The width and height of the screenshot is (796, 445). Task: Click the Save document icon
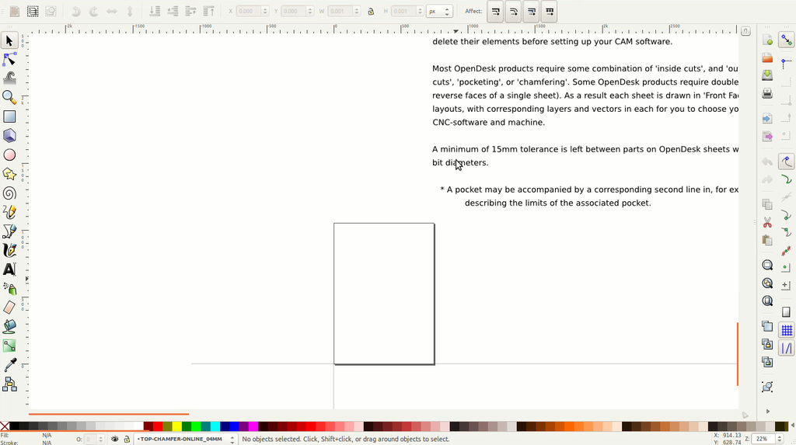click(767, 75)
